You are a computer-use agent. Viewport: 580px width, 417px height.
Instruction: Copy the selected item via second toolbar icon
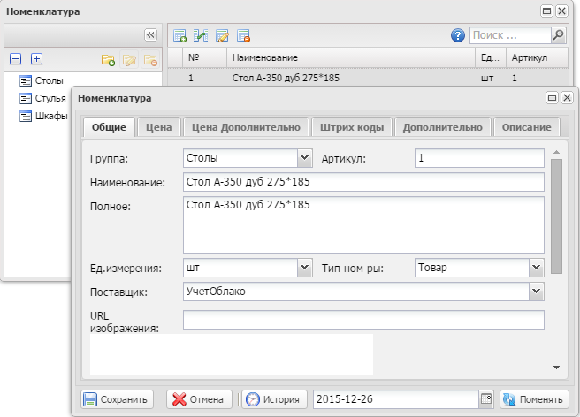201,35
